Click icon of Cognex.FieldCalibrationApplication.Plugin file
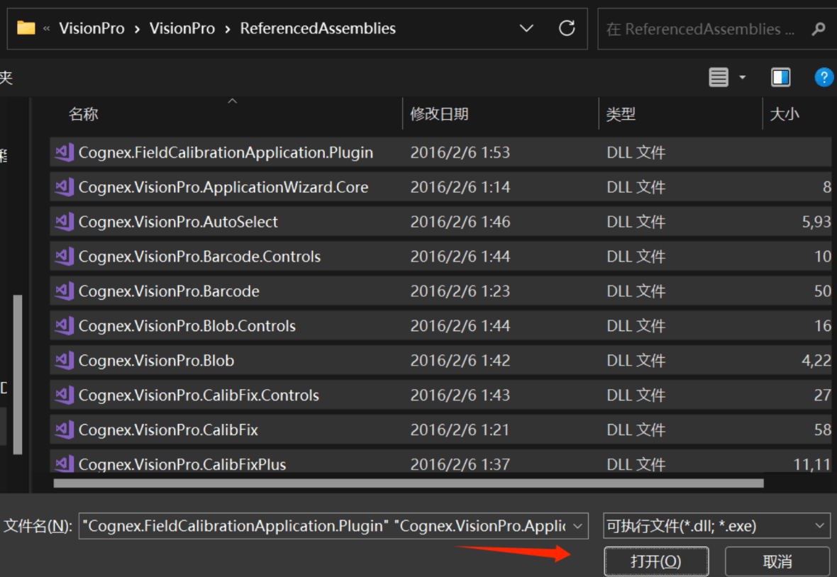The image size is (837, 577). (64, 152)
